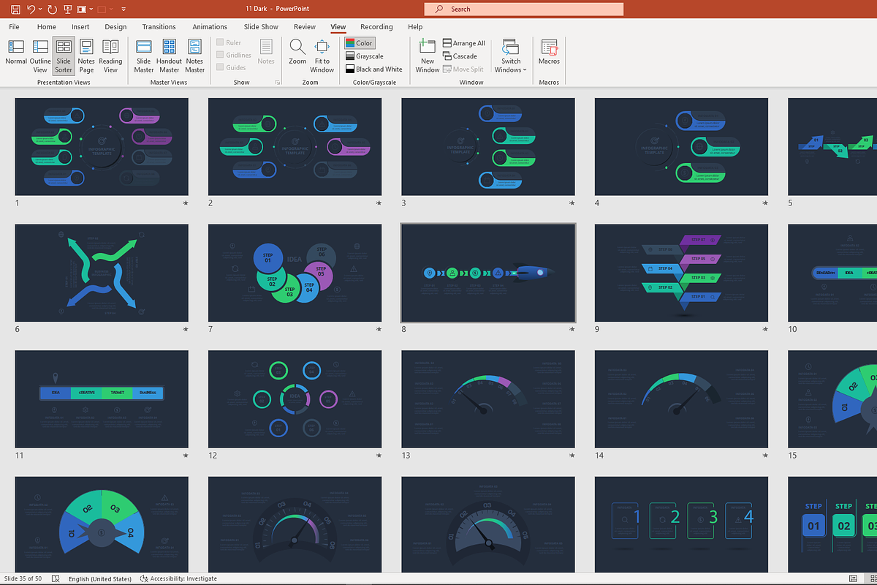This screenshot has width=877, height=585.
Task: Open the Design ribbon tab
Action: (115, 27)
